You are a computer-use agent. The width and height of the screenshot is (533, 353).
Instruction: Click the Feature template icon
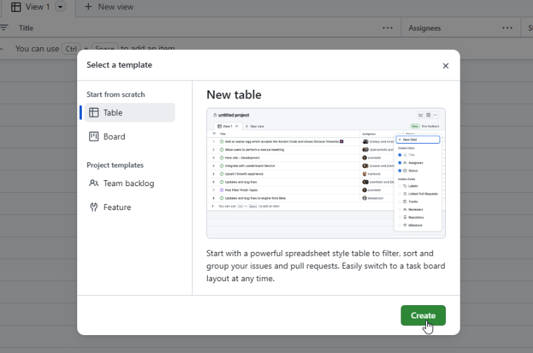pos(94,207)
